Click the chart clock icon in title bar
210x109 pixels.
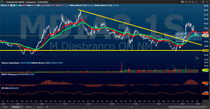click(x=2, y=2)
